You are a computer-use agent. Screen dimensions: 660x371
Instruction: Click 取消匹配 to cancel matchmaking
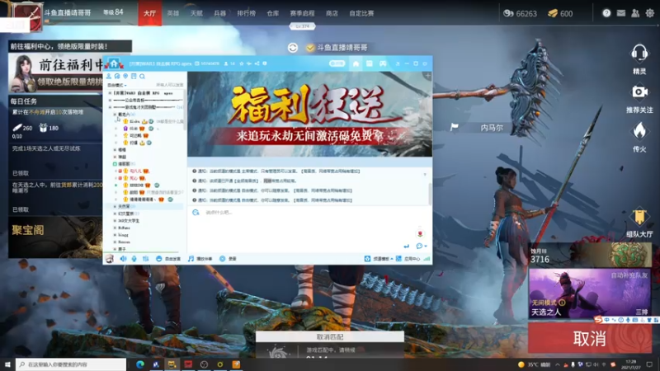coord(330,337)
